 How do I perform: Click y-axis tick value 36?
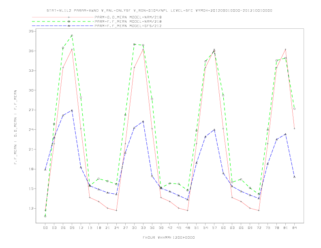31,51
